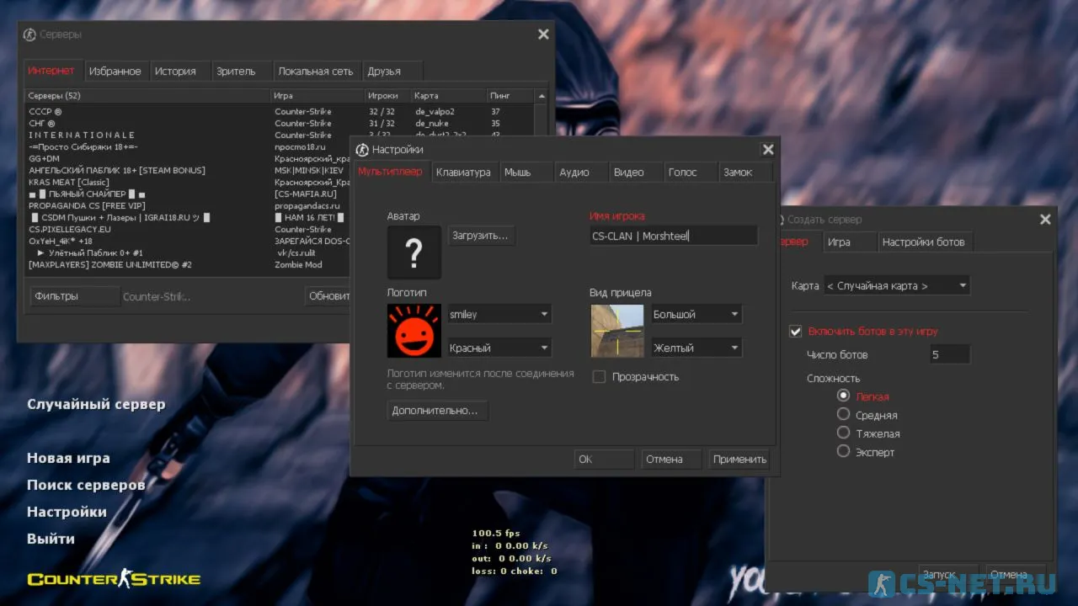Click the Имя игрока name field

tap(673, 237)
